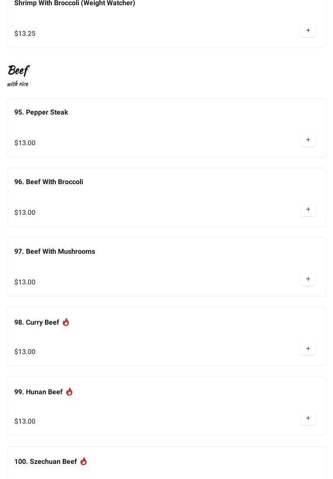
Task: Click Shrimp With Broccoli (Weight Watcher) title
Action: point(74,3)
